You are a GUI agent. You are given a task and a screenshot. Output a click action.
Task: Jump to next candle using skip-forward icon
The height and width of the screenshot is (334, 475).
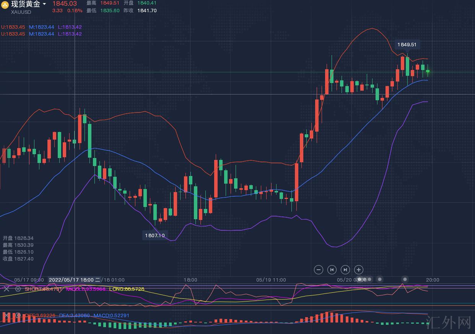(345, 270)
